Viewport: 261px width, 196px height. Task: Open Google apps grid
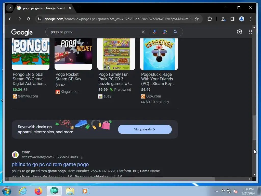[x=250, y=32]
